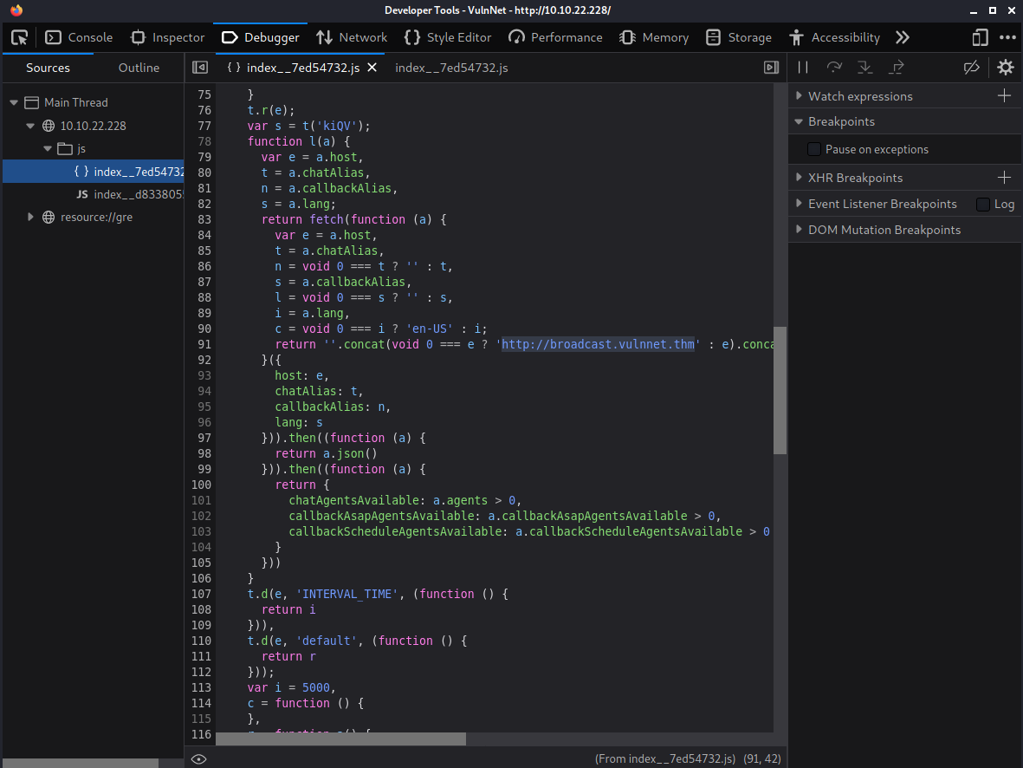1023x768 pixels.
Task: Open the Memory panel
Action: click(654, 37)
